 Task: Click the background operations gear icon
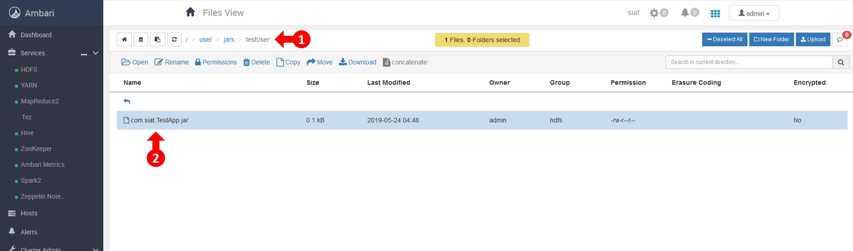click(x=654, y=13)
